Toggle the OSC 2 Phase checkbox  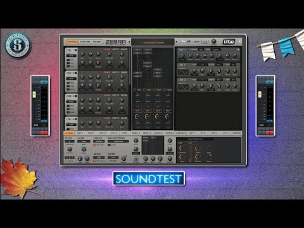tap(68, 83)
